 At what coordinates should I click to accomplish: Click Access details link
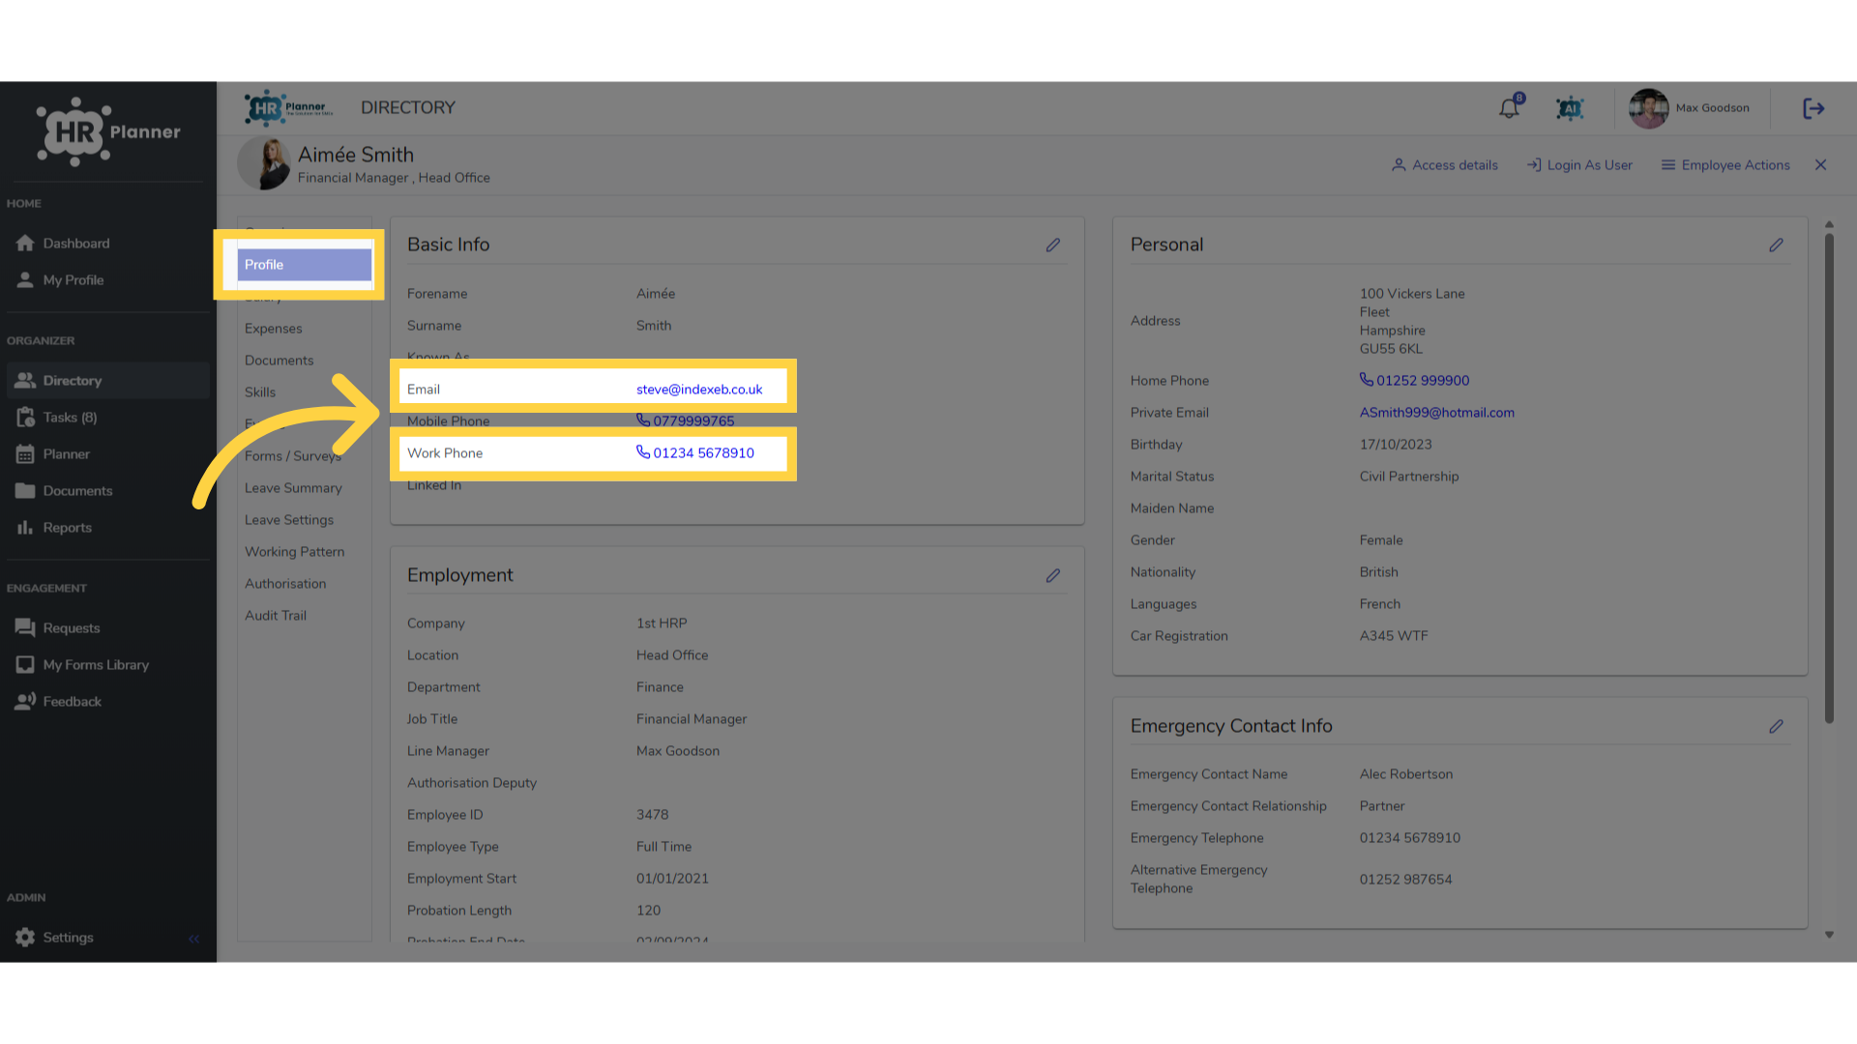[1445, 165]
